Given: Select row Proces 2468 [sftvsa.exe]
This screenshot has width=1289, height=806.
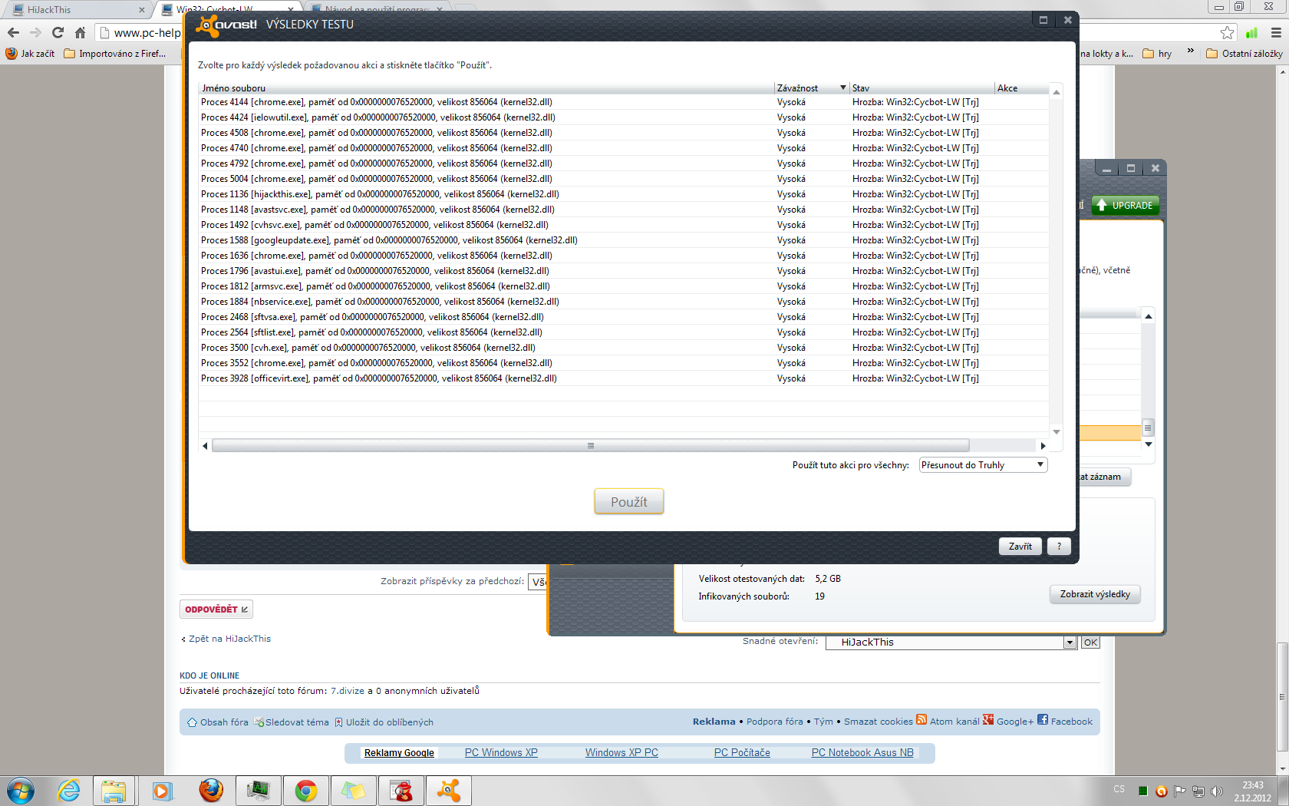Looking at the screenshot, I should point(623,317).
